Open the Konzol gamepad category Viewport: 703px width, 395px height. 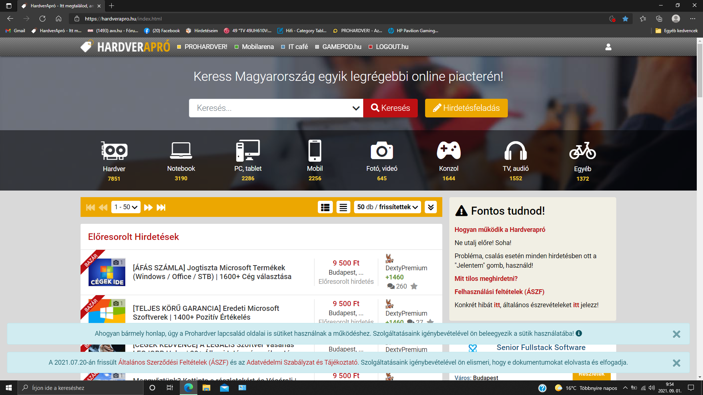[x=449, y=151]
